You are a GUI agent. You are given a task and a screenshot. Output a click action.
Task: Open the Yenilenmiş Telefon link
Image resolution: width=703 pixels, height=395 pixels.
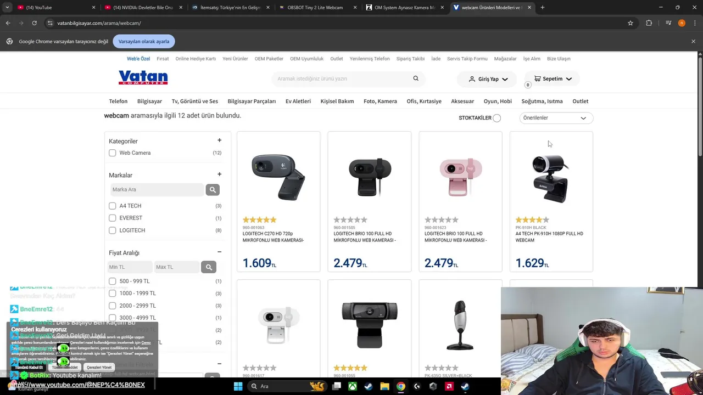(370, 59)
